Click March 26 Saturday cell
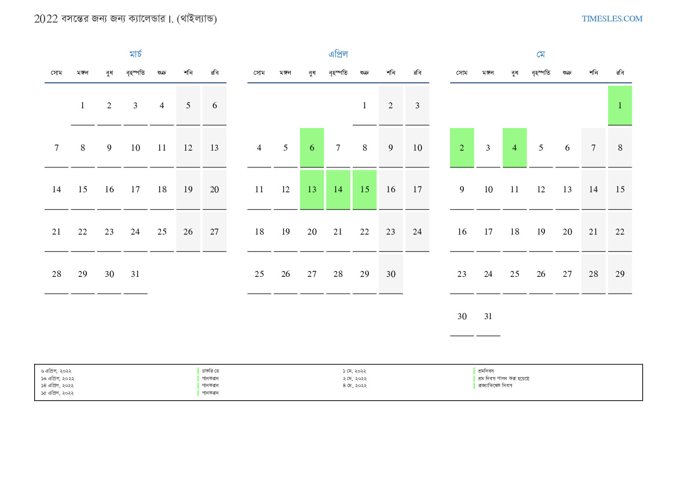Image resolution: width=677 pixels, height=479 pixels. pos(188,232)
